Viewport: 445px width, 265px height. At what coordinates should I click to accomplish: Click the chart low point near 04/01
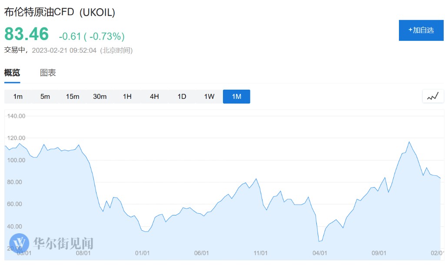pyautogui.click(x=319, y=241)
